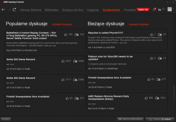
Task: Expand see more on Smite 200 Gems
Action: 10,64
